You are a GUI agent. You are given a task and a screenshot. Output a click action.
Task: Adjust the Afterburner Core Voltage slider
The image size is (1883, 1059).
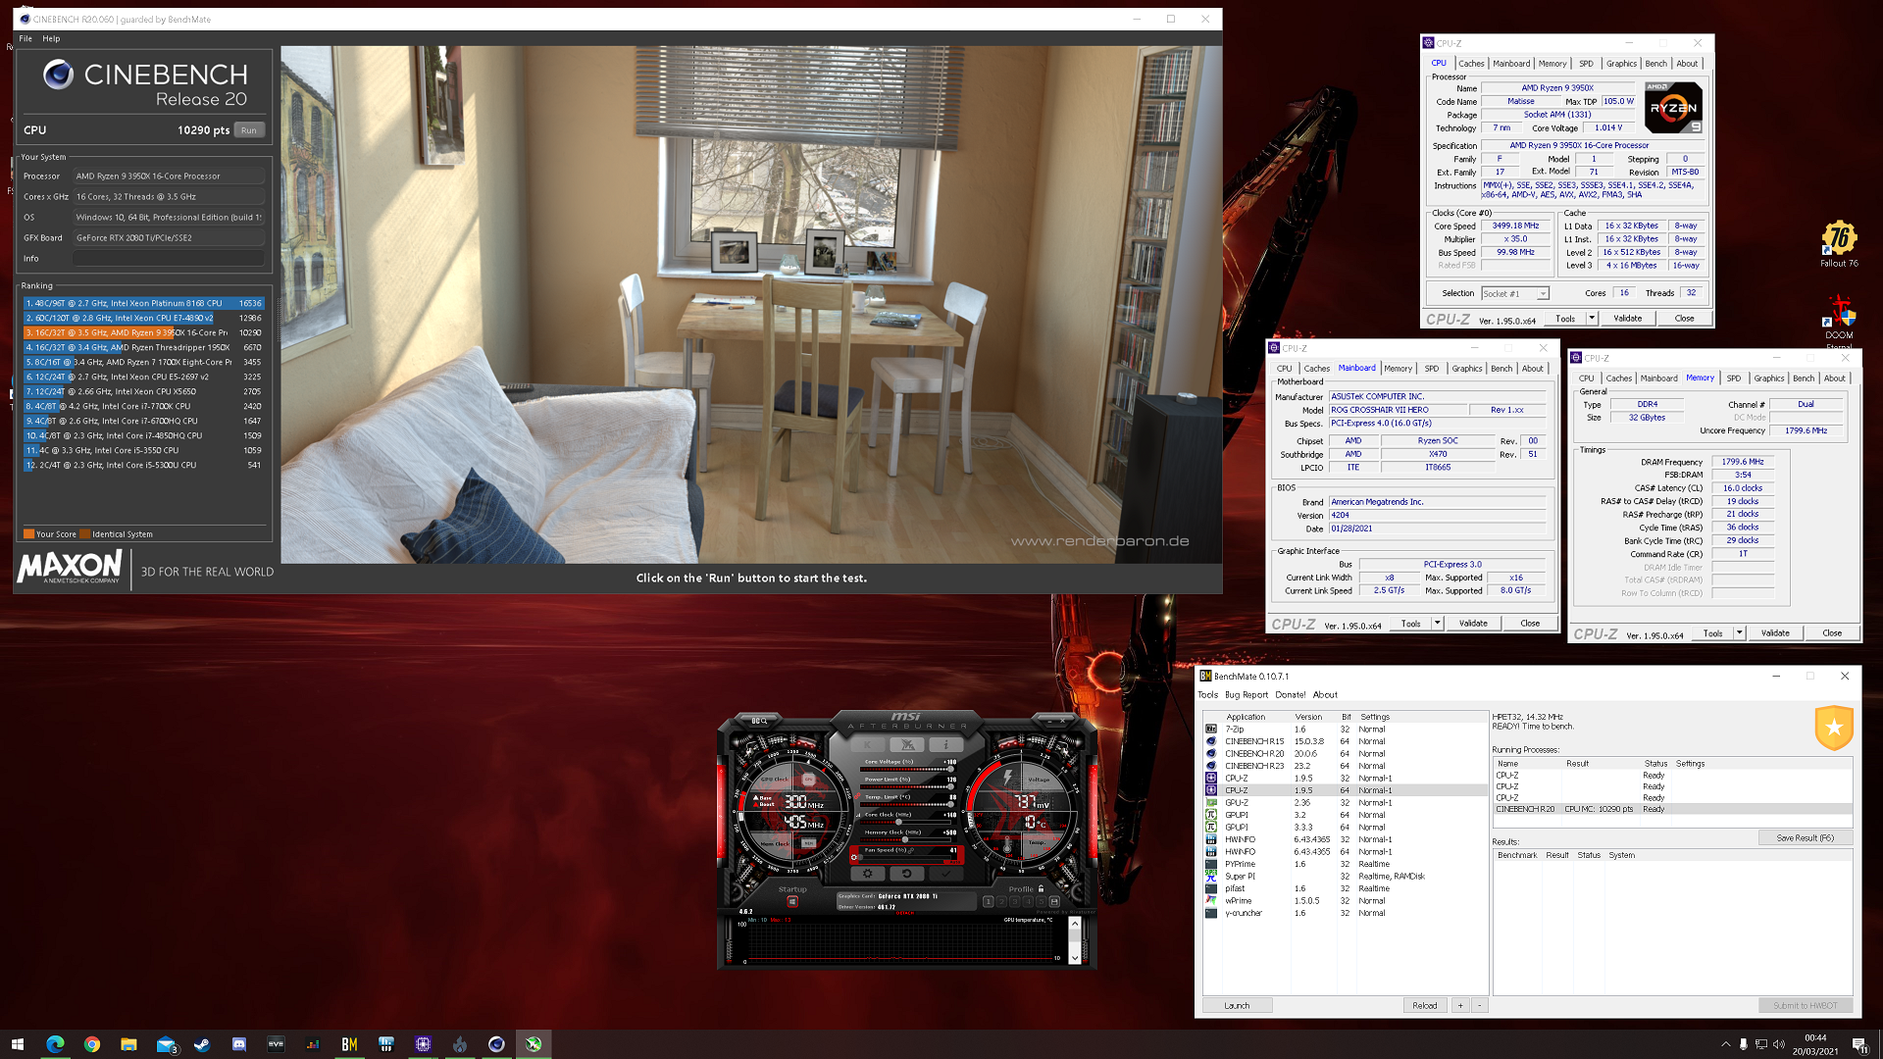907,769
